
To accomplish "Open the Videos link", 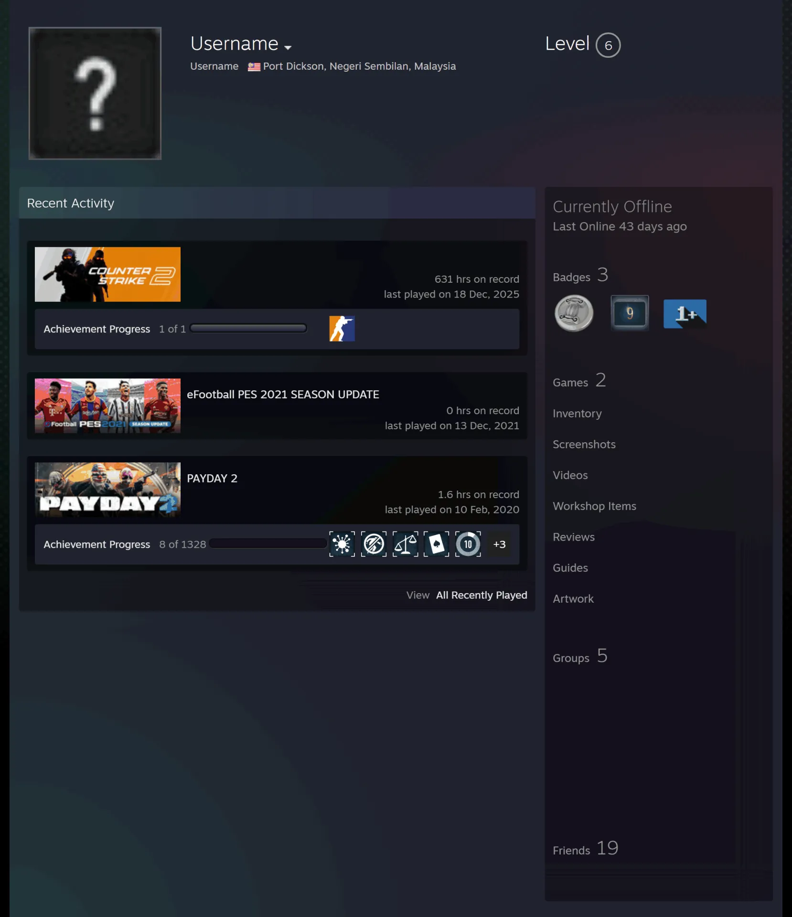I will click(570, 475).
